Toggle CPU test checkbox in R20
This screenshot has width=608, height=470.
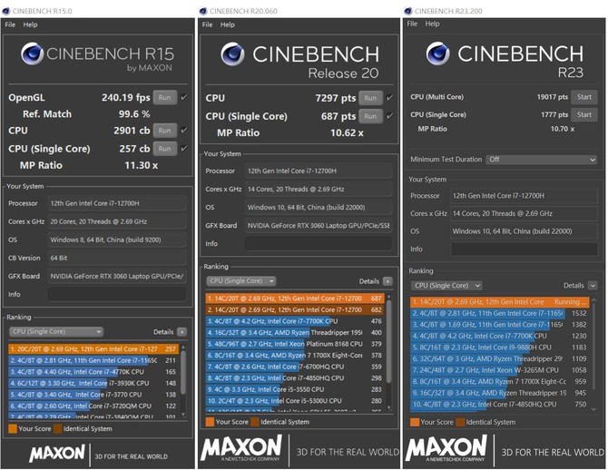(389, 98)
